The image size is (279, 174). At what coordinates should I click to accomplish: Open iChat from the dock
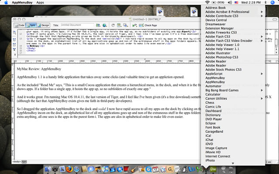pos(91,169)
